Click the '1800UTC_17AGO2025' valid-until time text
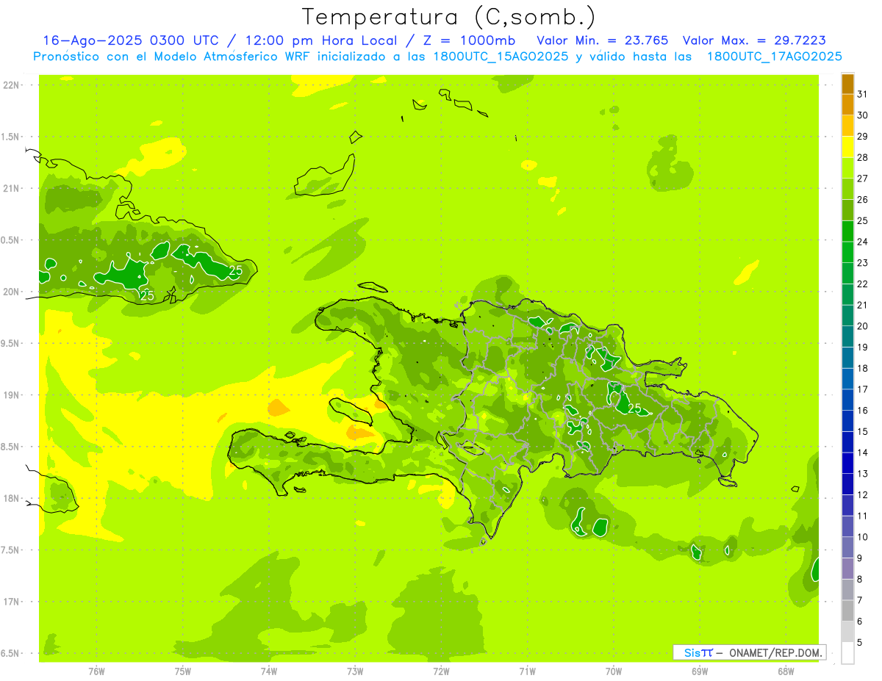This screenshot has height=681, width=882. tap(774, 57)
